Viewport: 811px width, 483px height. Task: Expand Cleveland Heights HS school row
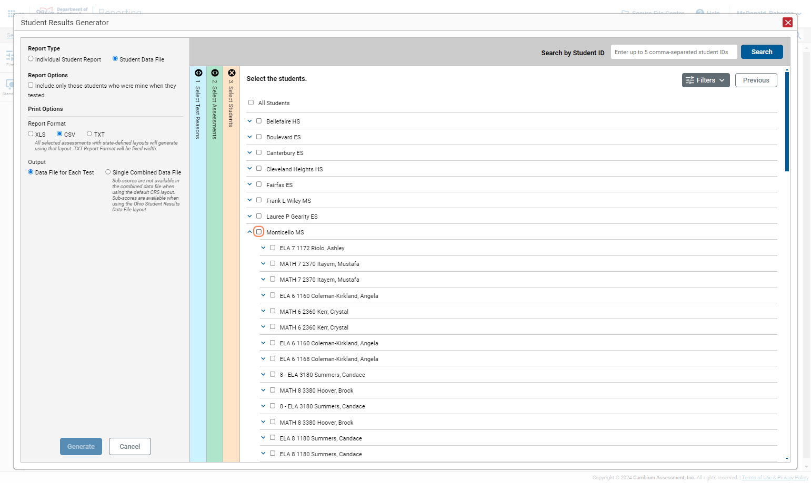(249, 169)
